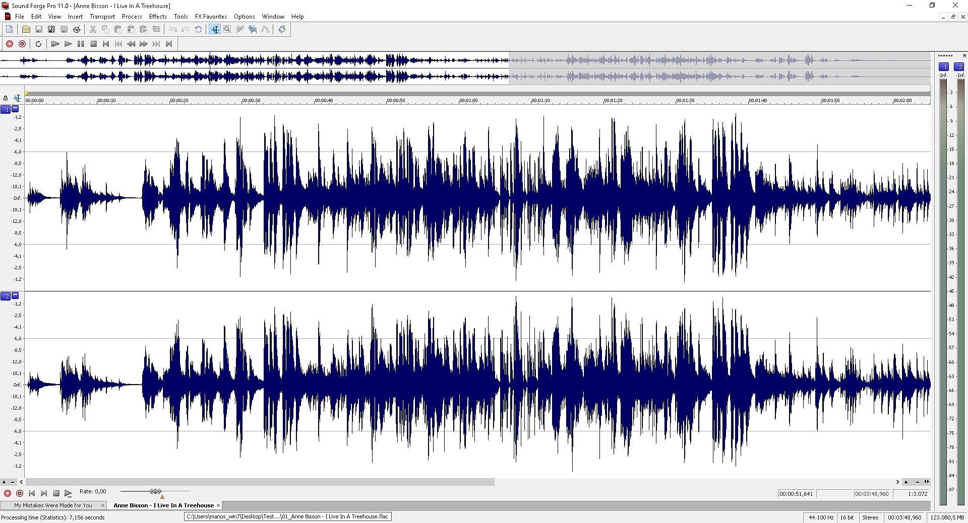This screenshot has width=968, height=523.
Task: Toggle the loop playback button
Action: point(38,44)
